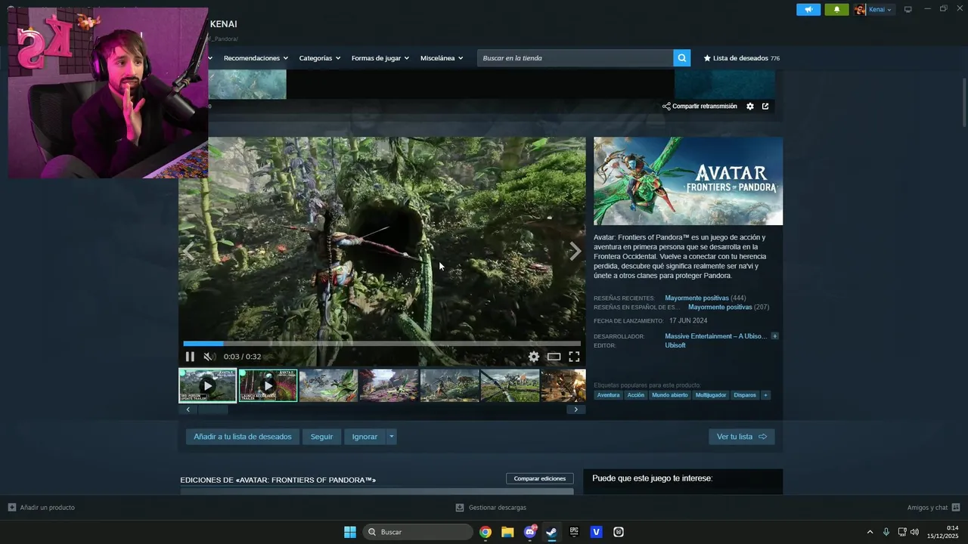Click Compartir retransmisión share button
Image resolution: width=968 pixels, height=544 pixels.
coord(700,107)
